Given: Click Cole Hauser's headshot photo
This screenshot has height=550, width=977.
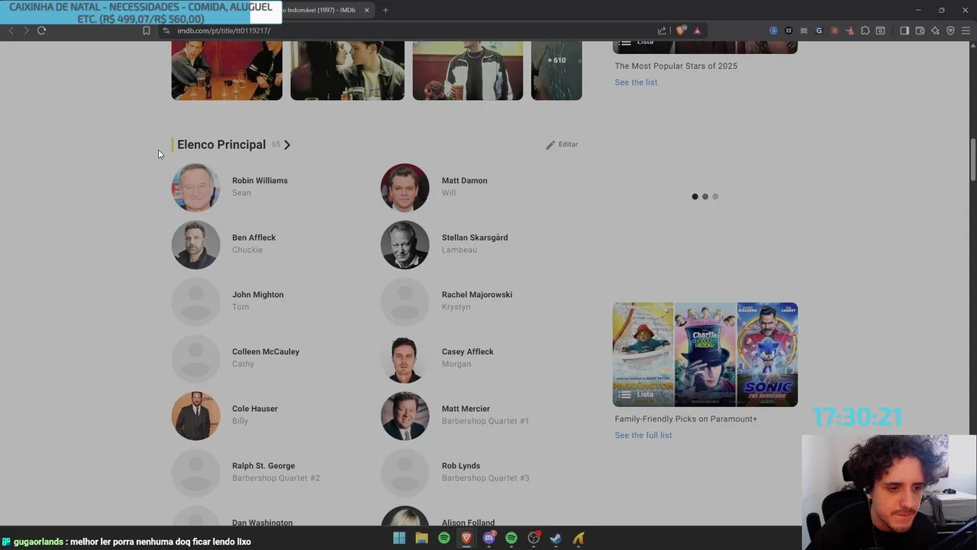Looking at the screenshot, I should 195,416.
